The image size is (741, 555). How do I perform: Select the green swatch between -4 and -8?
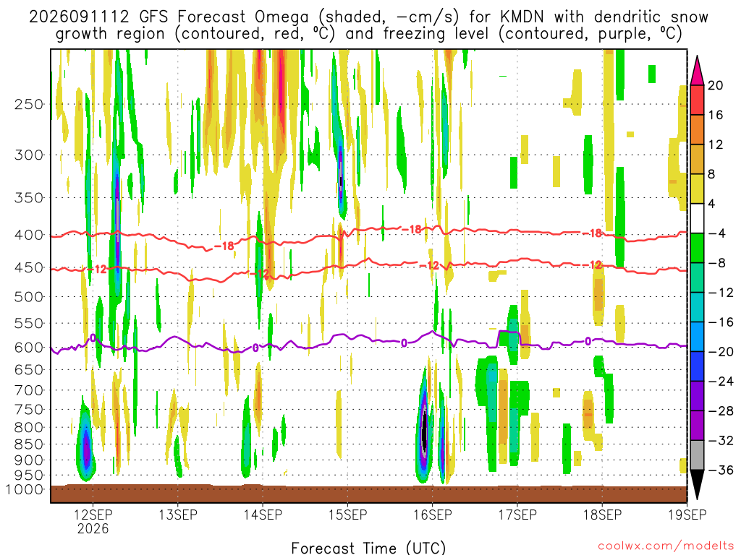point(697,248)
